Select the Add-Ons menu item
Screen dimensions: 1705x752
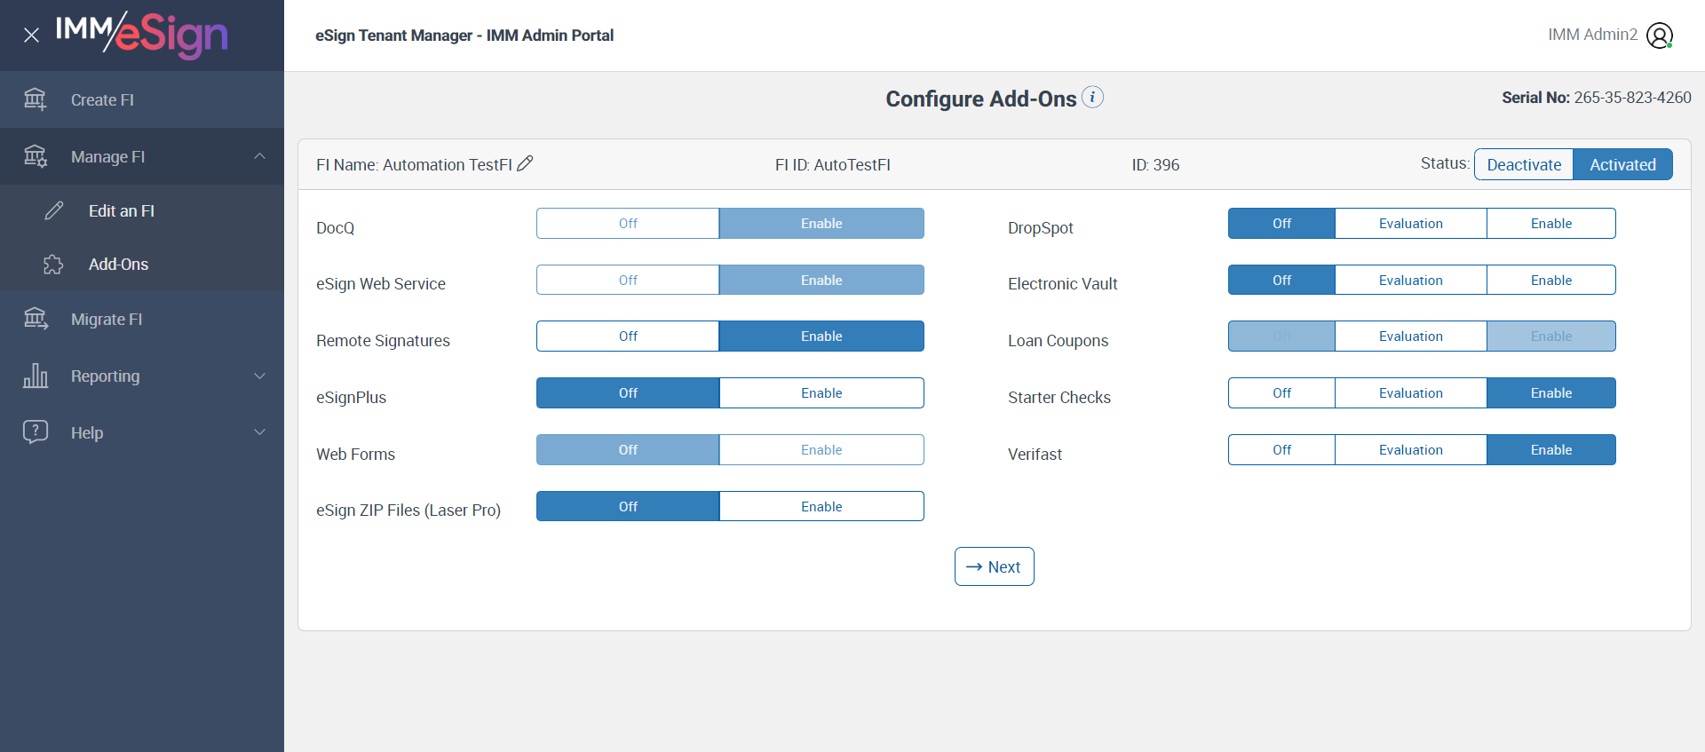pyautogui.click(x=118, y=265)
